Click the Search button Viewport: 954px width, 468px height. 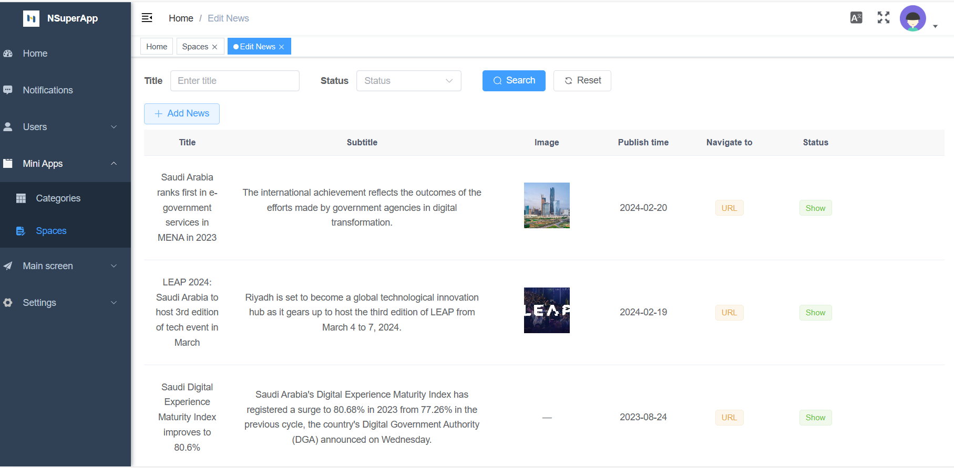[514, 81]
